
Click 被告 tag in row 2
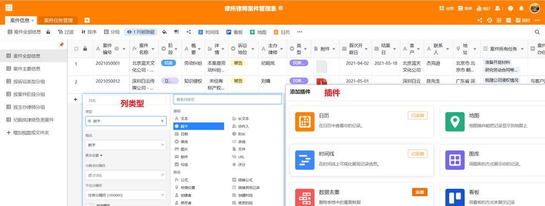tap(238, 81)
